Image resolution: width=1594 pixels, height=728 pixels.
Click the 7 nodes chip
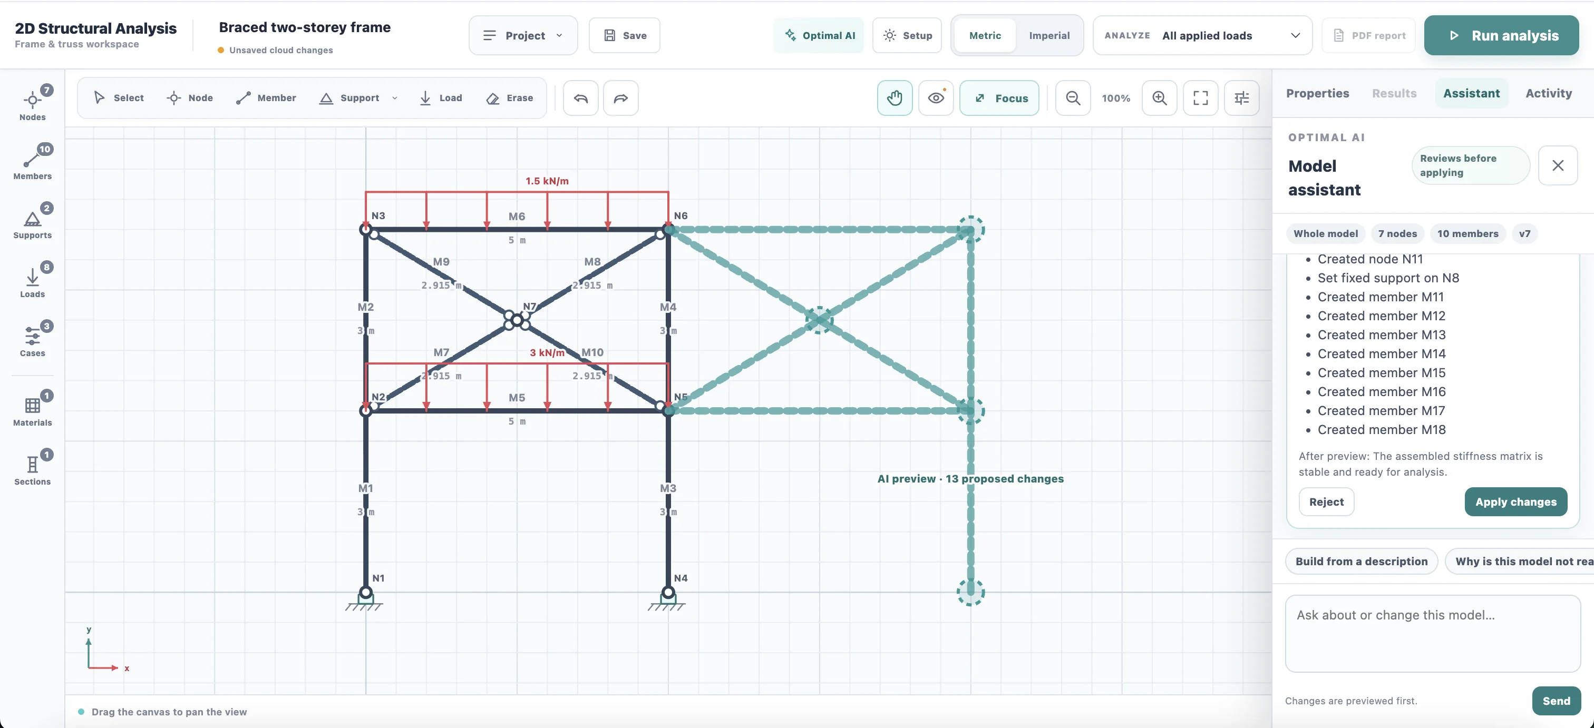(1397, 233)
